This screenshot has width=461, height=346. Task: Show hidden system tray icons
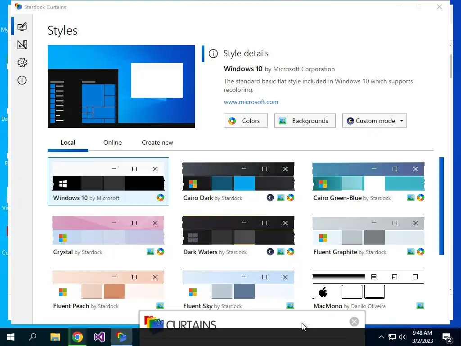[x=381, y=337]
